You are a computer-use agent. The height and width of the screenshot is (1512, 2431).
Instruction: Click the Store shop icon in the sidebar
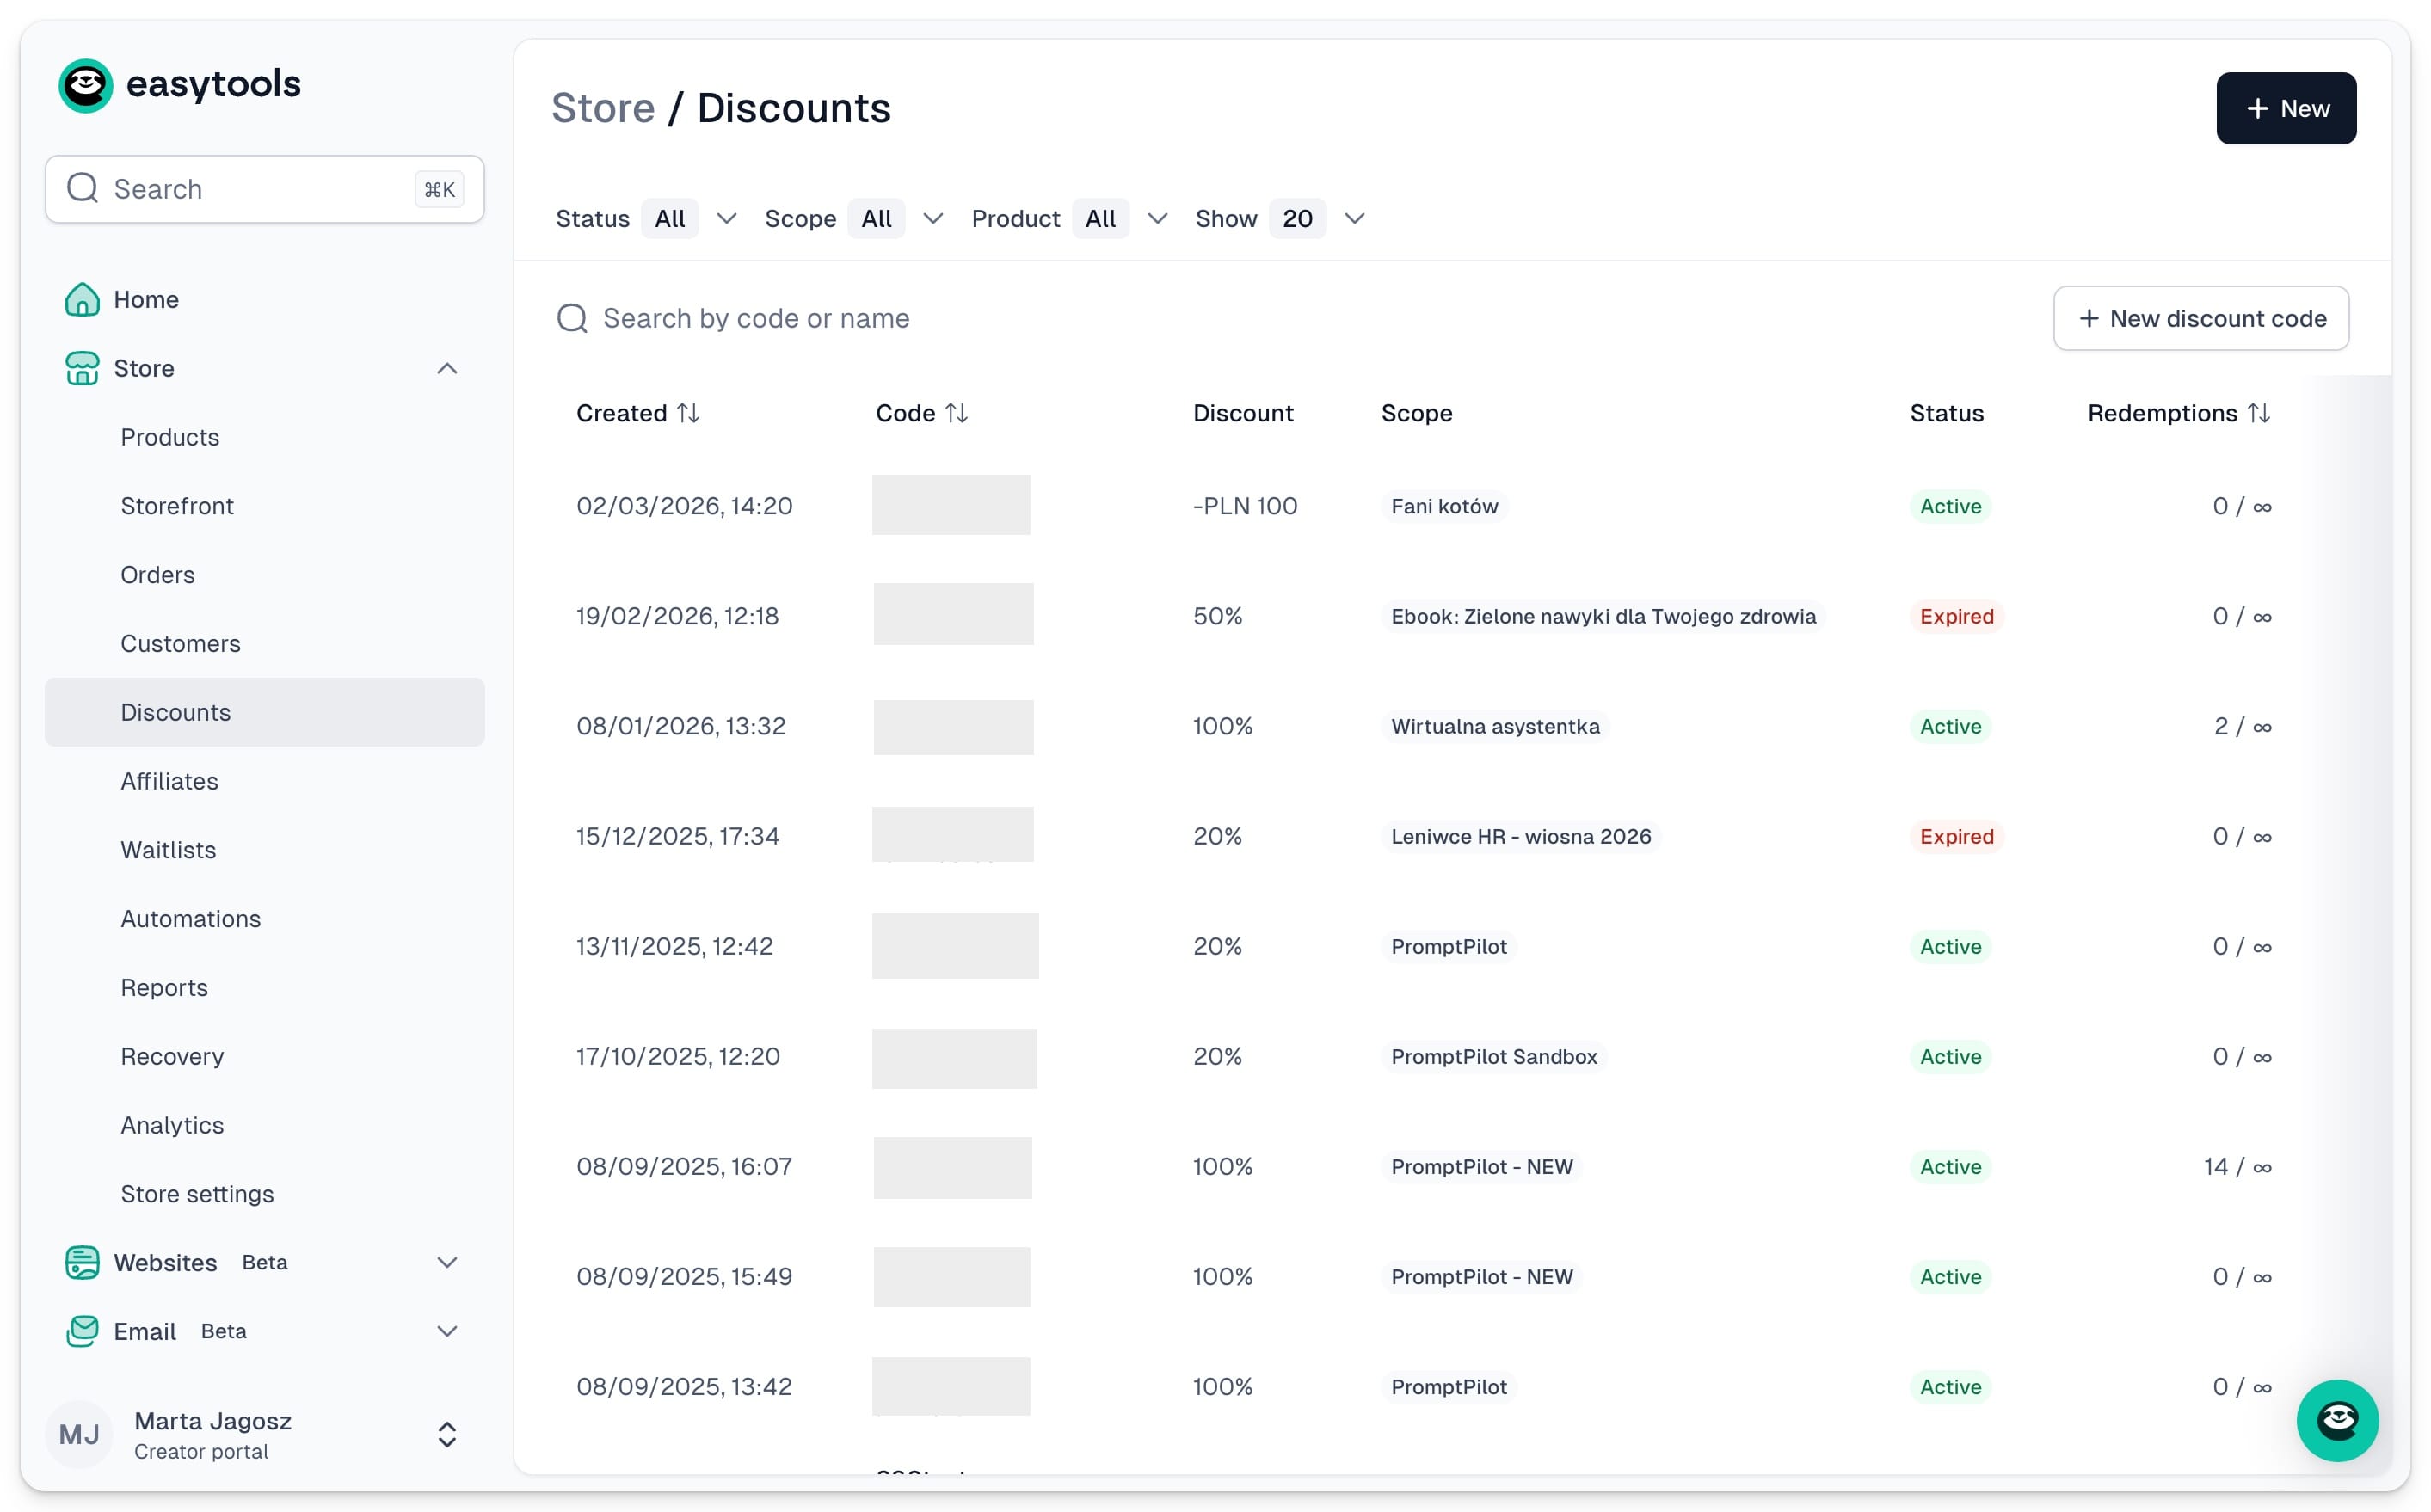82,368
